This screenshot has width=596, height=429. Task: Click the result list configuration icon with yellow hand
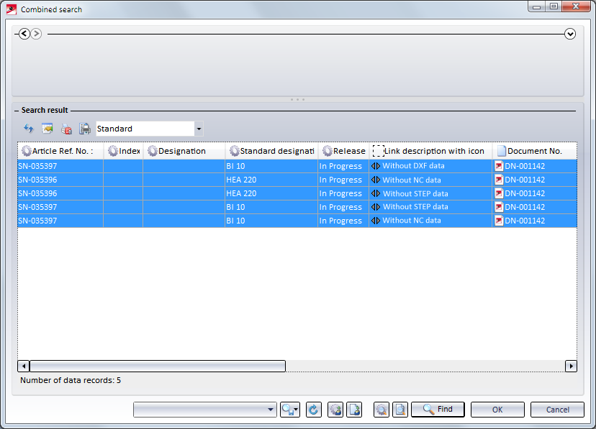pos(48,129)
